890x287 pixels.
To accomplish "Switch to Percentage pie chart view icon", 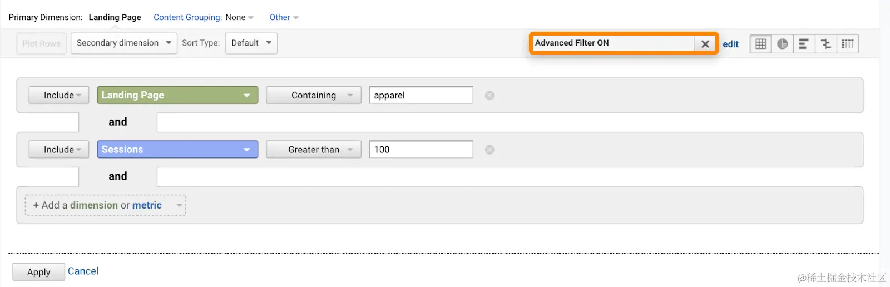I will tap(782, 44).
